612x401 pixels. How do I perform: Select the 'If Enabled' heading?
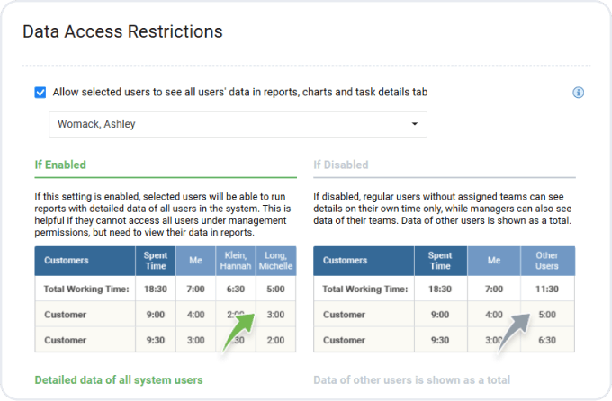point(60,165)
